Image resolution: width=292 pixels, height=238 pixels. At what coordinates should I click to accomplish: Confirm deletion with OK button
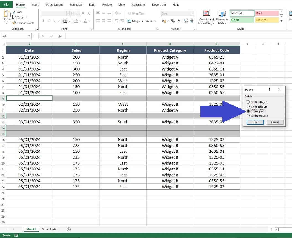(x=255, y=122)
